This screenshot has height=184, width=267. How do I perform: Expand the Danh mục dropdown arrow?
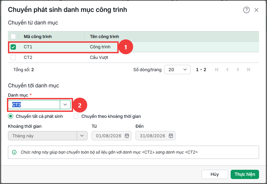pyautogui.click(x=65, y=105)
